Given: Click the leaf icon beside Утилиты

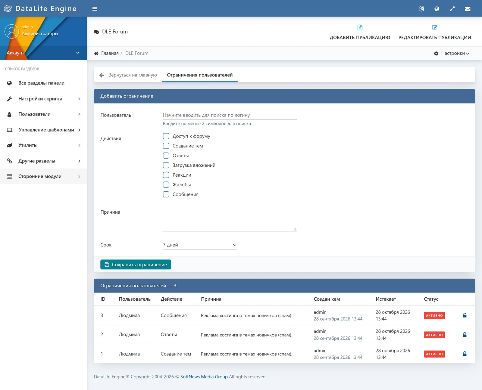Looking at the screenshot, I should click(x=9, y=145).
